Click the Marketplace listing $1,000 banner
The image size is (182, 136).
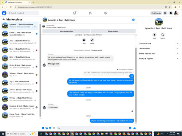(x=89, y=26)
